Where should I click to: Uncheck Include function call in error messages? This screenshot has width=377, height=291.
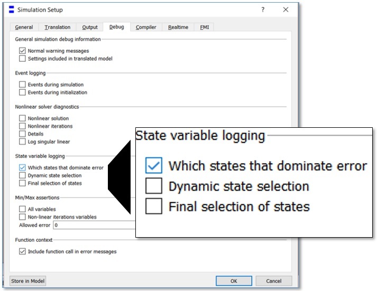coord(22,251)
